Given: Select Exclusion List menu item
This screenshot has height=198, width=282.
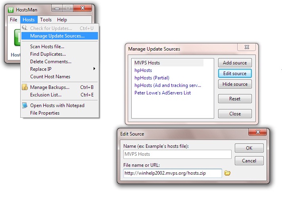Looking at the screenshot, I should point(60,95).
